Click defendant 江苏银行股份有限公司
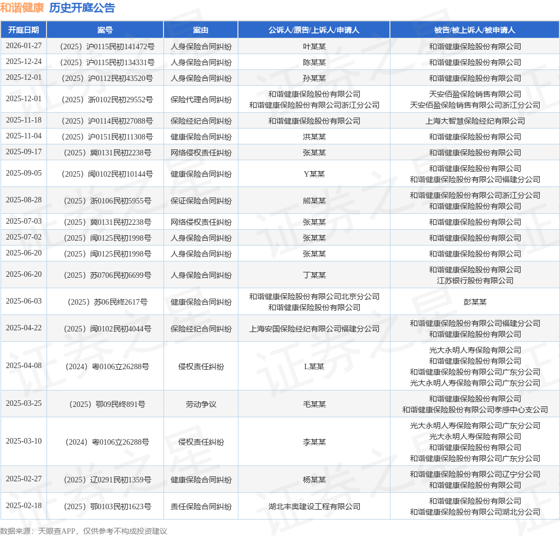 [475, 281]
